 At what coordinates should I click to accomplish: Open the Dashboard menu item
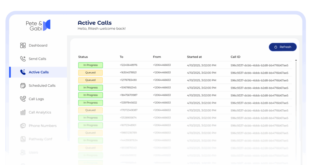coord(38,45)
